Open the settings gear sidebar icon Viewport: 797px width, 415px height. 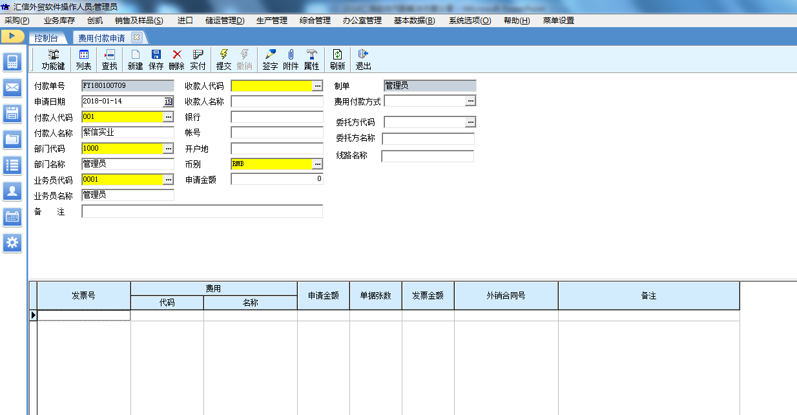[x=12, y=242]
